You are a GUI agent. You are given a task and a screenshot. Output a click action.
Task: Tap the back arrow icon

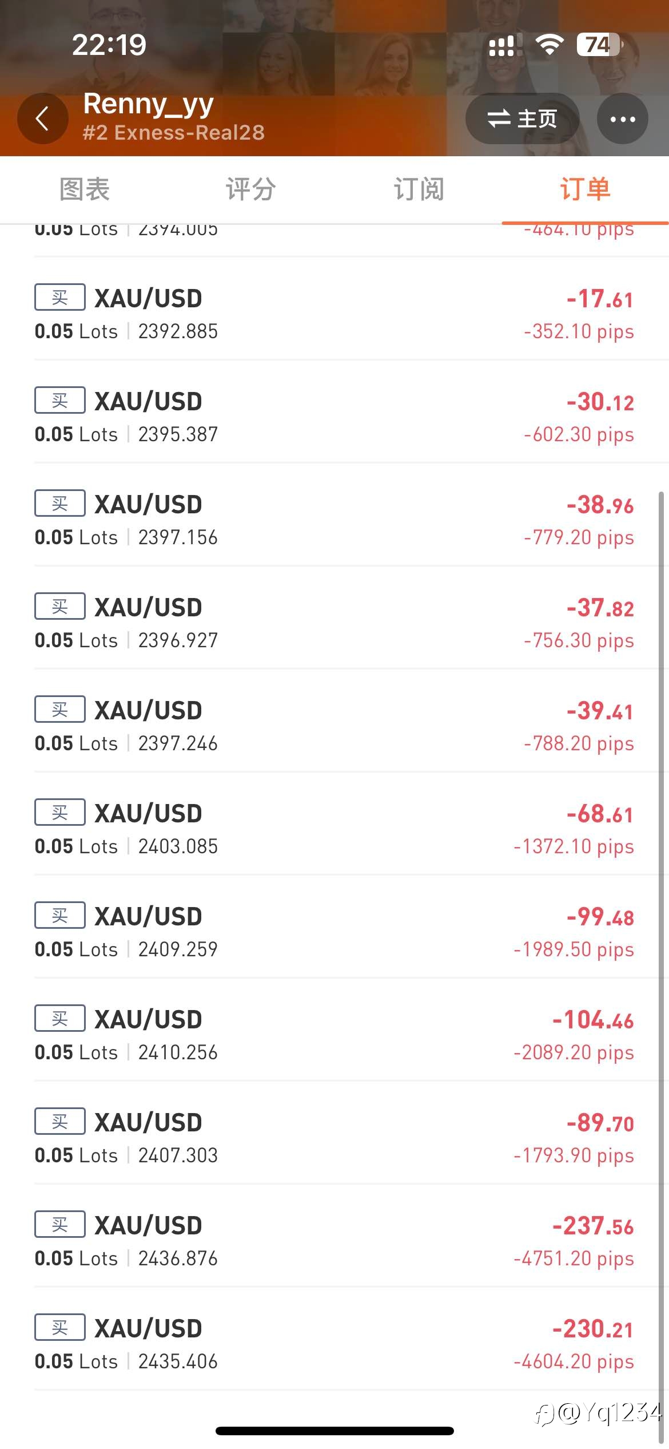pyautogui.click(x=42, y=118)
